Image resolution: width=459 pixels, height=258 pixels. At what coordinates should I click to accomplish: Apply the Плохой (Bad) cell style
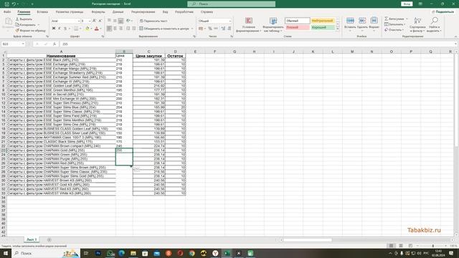pos(297,27)
